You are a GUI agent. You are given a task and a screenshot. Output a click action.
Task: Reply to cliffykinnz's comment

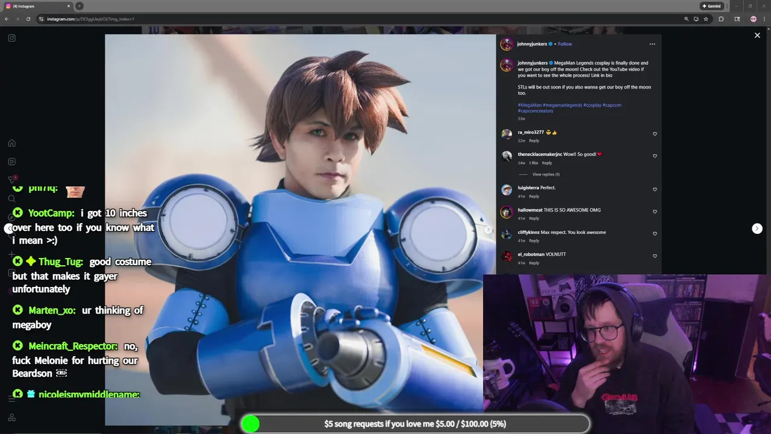534,241
